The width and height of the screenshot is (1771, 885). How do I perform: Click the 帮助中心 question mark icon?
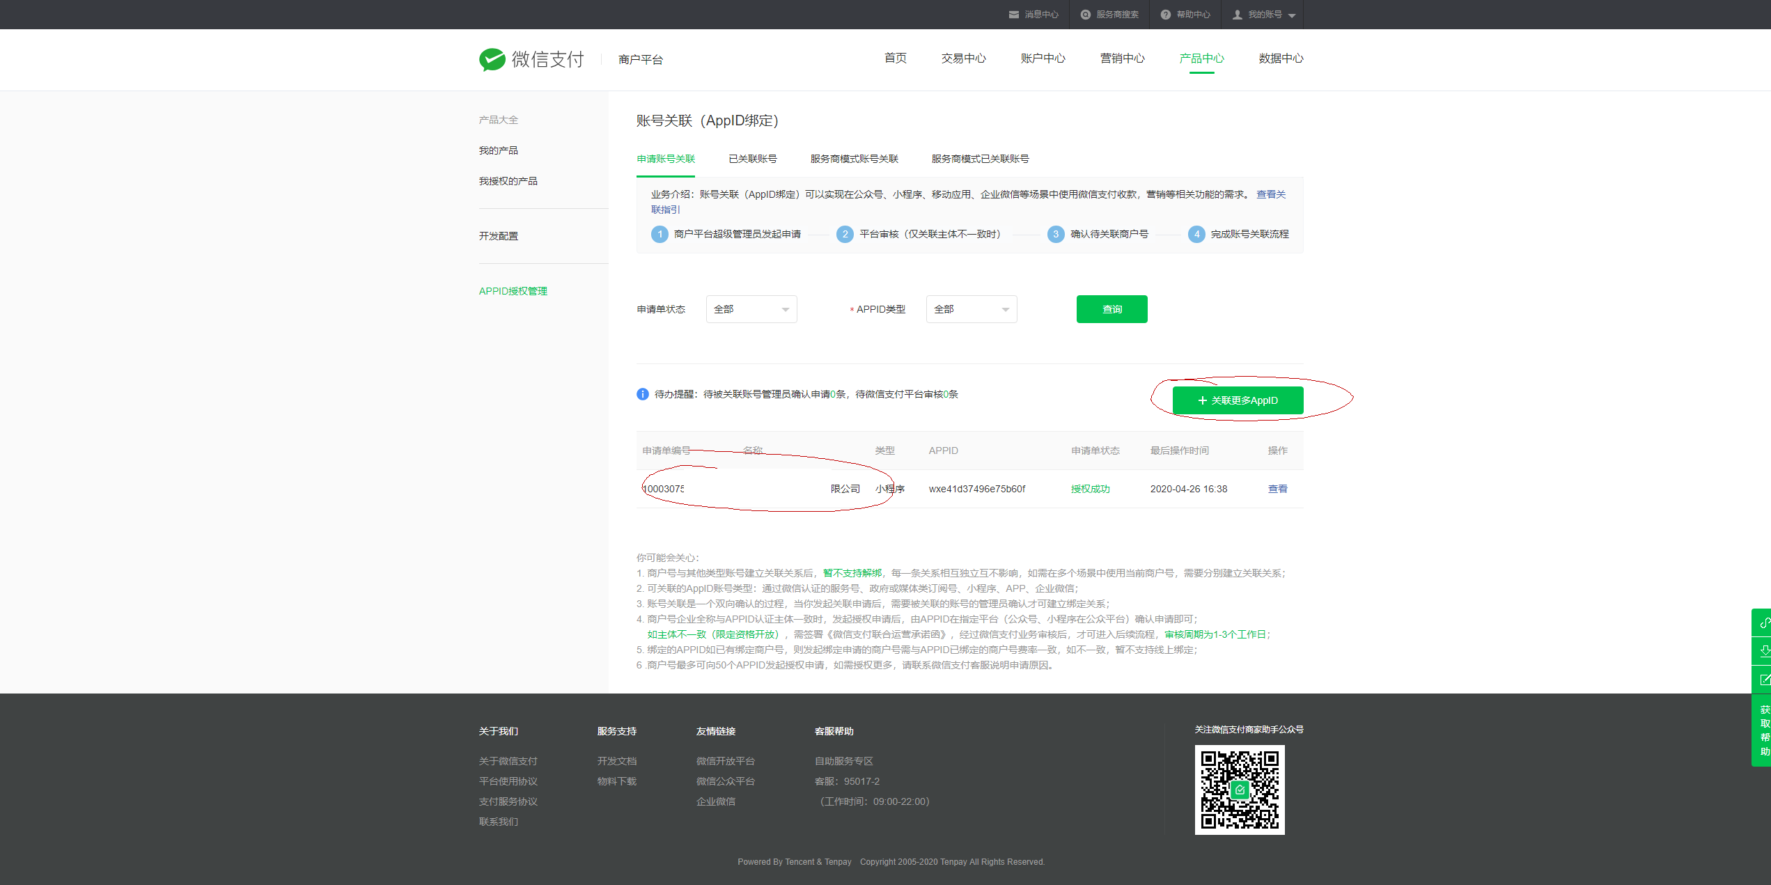pos(1166,15)
